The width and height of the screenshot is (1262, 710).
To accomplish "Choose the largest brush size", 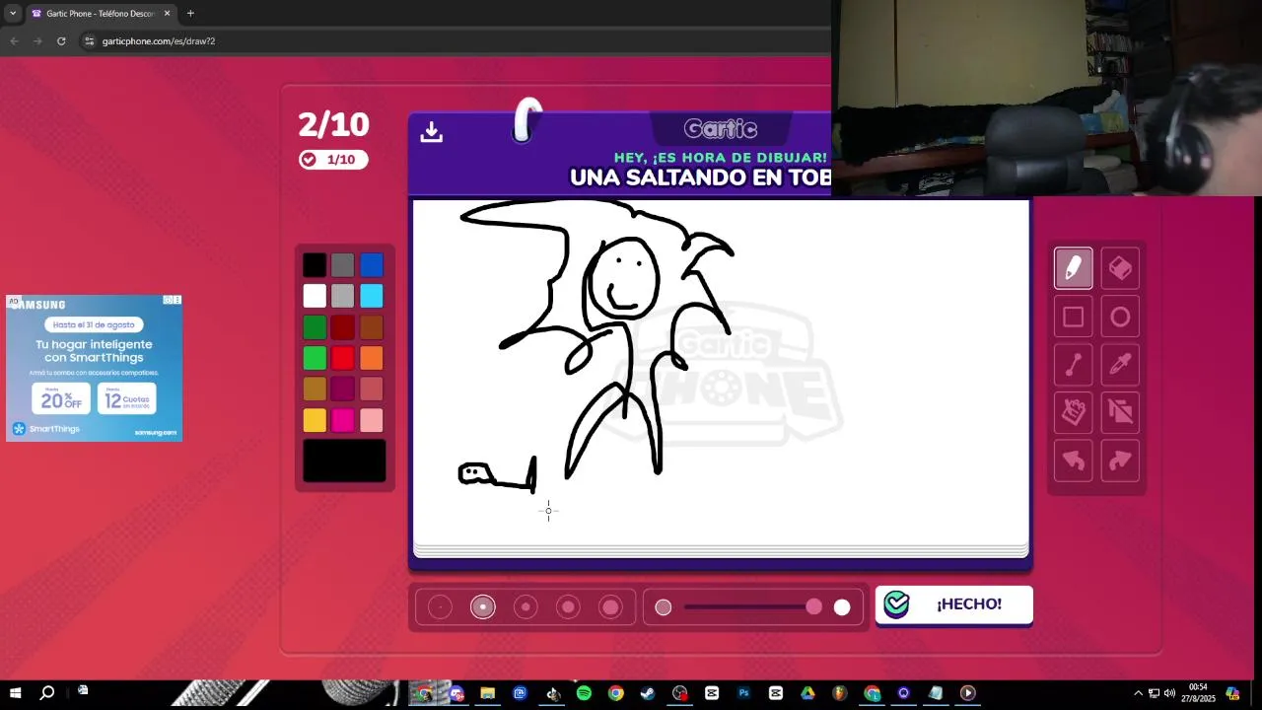I will (611, 607).
